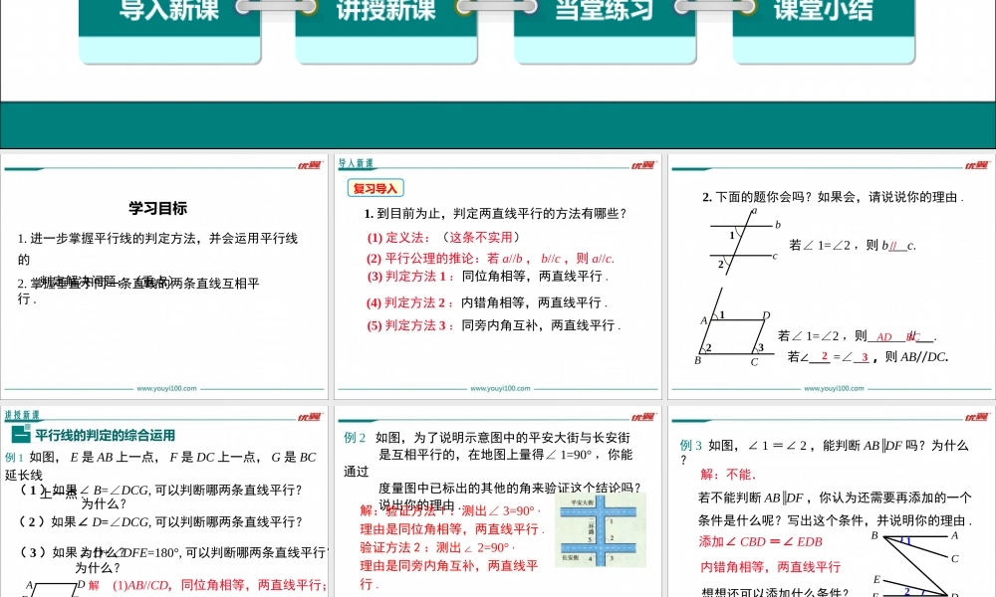Open youyi100.com link under 复习导入 slide

pyautogui.click(x=500, y=389)
